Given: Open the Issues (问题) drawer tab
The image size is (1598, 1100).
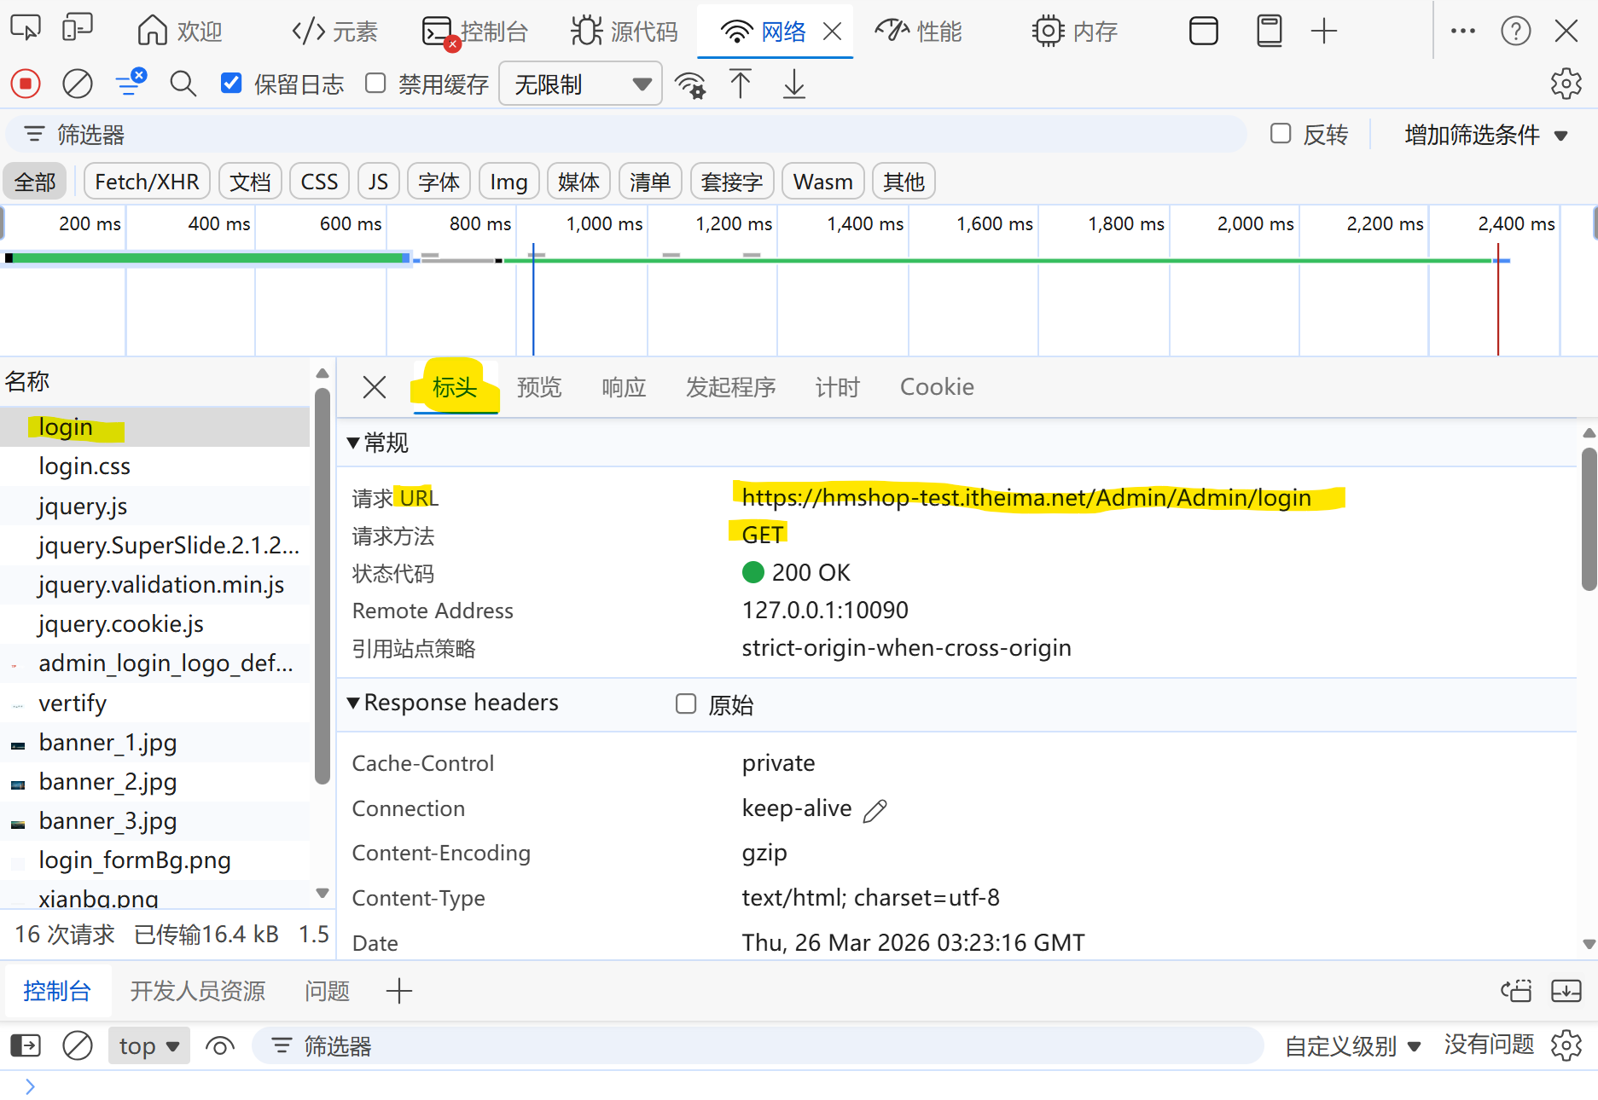Looking at the screenshot, I should click(328, 991).
